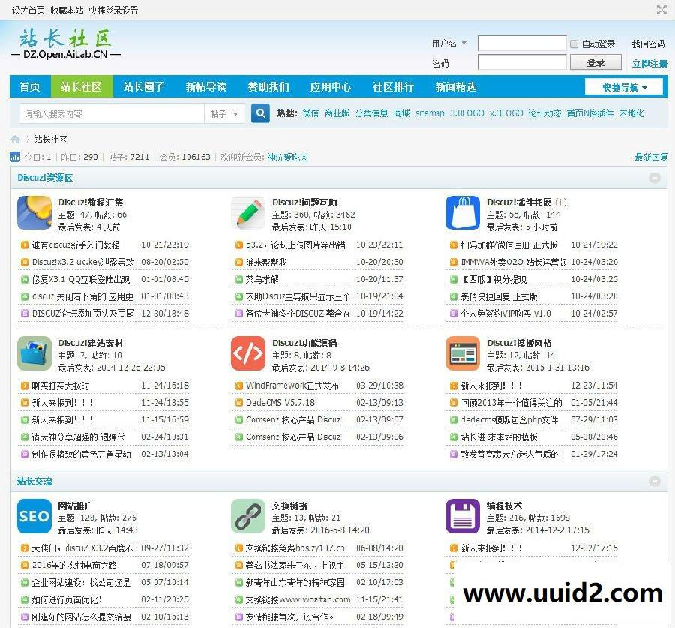Click the home breadcrumb icon

[x=14, y=138]
